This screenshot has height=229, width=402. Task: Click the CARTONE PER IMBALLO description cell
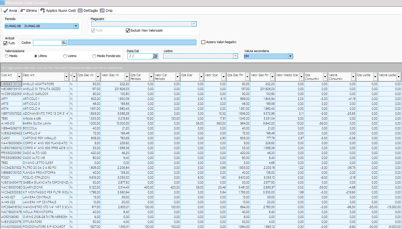click(46, 138)
